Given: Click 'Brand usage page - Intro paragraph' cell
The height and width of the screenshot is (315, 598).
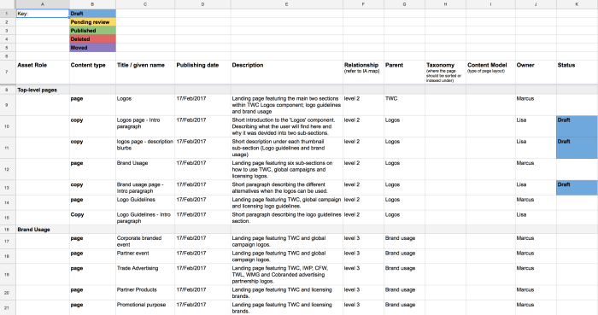Looking at the screenshot, I should (x=145, y=188).
